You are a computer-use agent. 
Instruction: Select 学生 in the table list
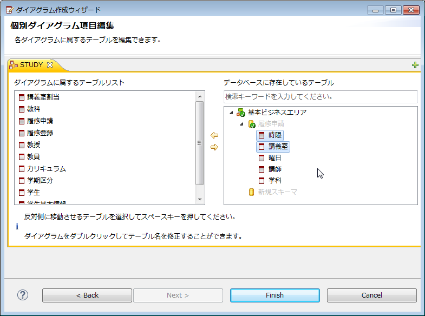pyautogui.click(x=34, y=193)
